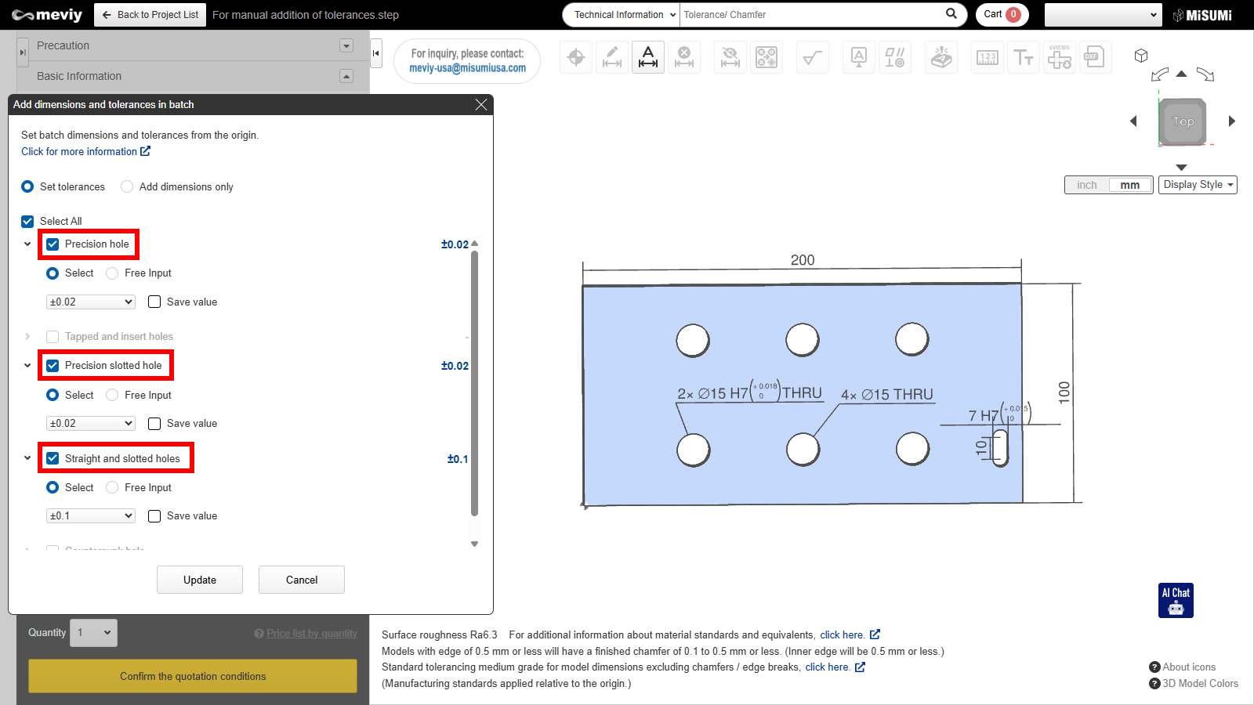The image size is (1254, 705).
Task: Open the surface roughness checkmark tool
Action: click(813, 57)
